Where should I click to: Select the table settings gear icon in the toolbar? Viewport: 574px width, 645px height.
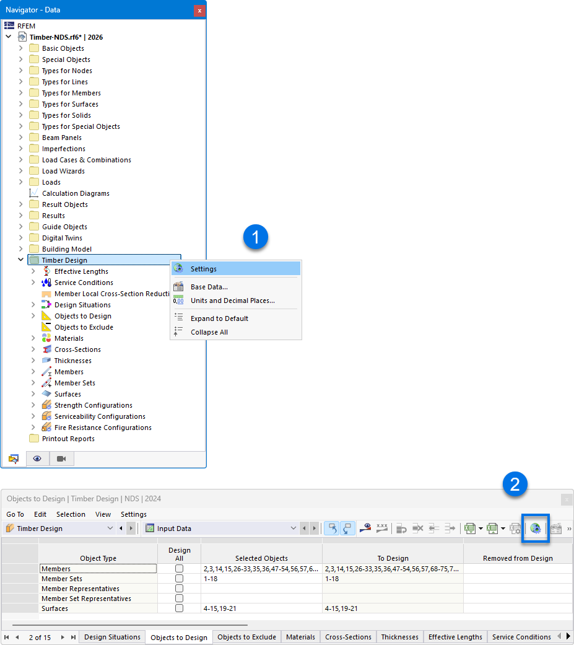point(515,528)
